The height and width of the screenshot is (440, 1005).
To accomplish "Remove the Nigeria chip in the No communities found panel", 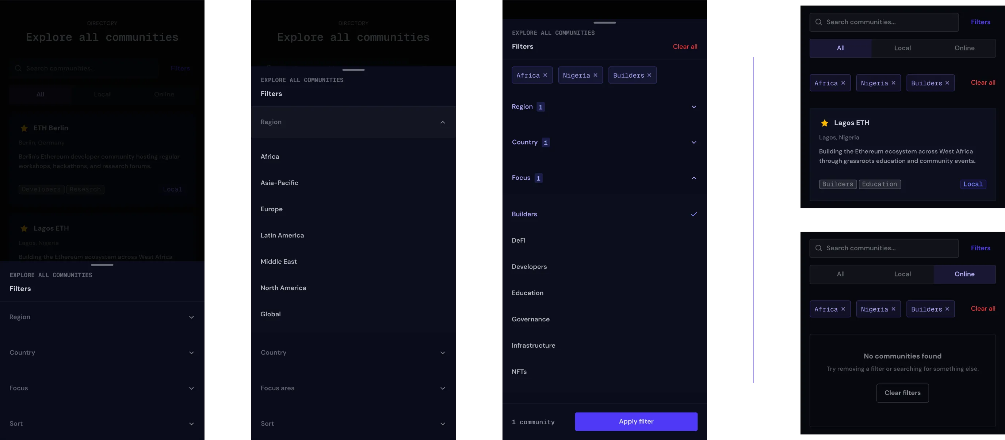I will tap(893, 309).
